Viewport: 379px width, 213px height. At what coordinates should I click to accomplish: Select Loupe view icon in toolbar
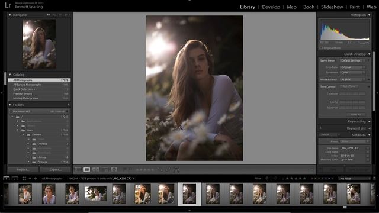point(87,170)
